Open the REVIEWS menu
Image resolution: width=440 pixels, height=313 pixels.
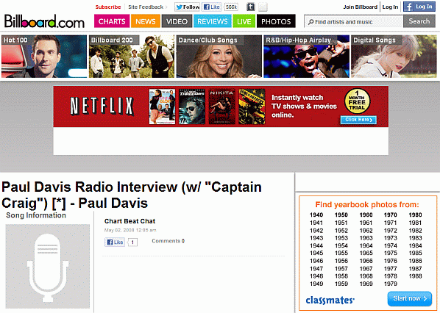(213, 21)
